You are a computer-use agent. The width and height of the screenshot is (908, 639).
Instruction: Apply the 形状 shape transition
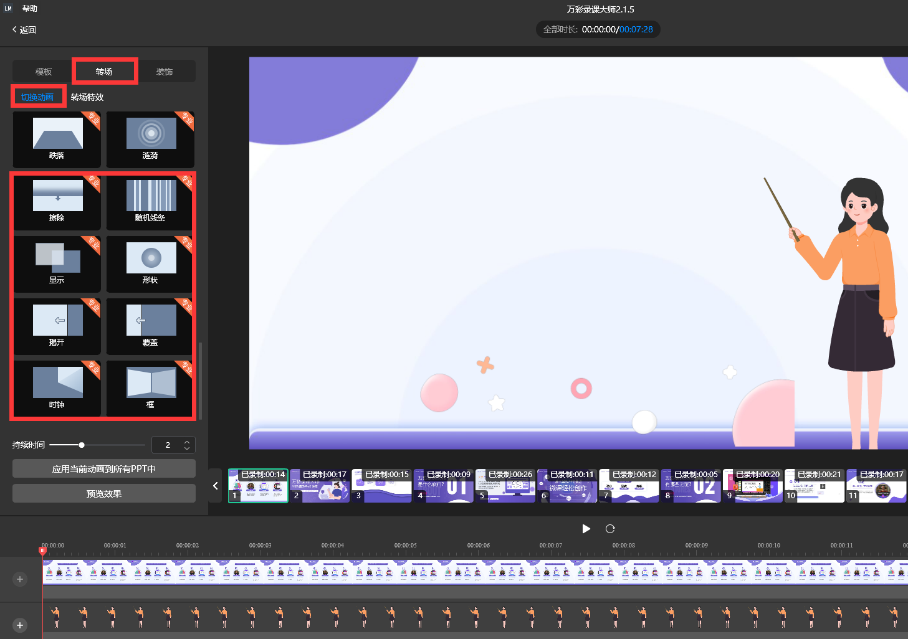[x=150, y=264]
